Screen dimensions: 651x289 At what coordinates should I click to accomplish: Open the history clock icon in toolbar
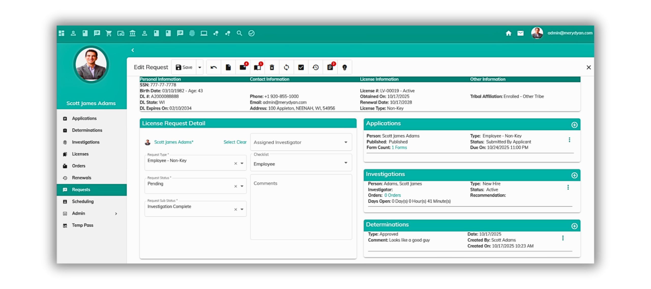coord(316,67)
